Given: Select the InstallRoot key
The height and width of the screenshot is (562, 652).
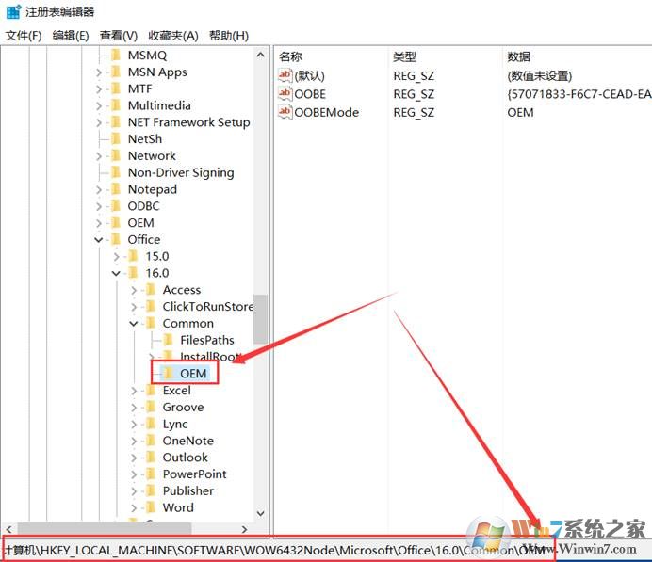Looking at the screenshot, I should 209,357.
